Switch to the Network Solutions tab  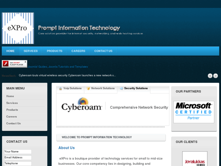101,90
